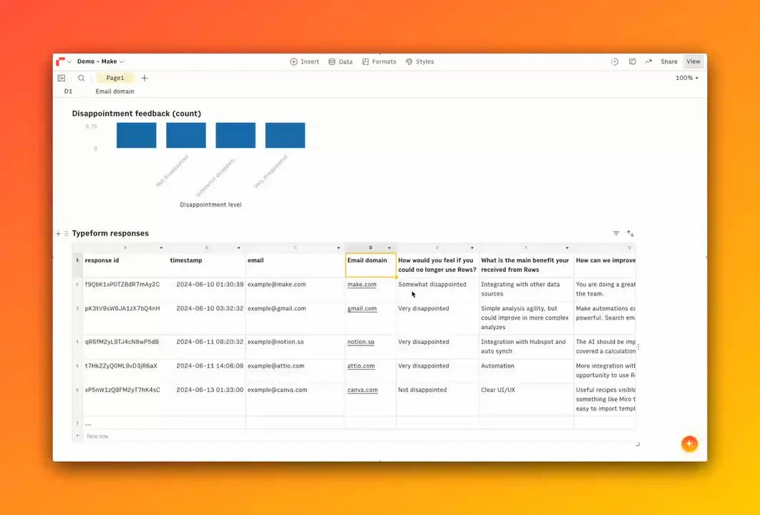Select cell Somewhat disappointed
Viewport: 760px width, 515px height.
pos(437,289)
